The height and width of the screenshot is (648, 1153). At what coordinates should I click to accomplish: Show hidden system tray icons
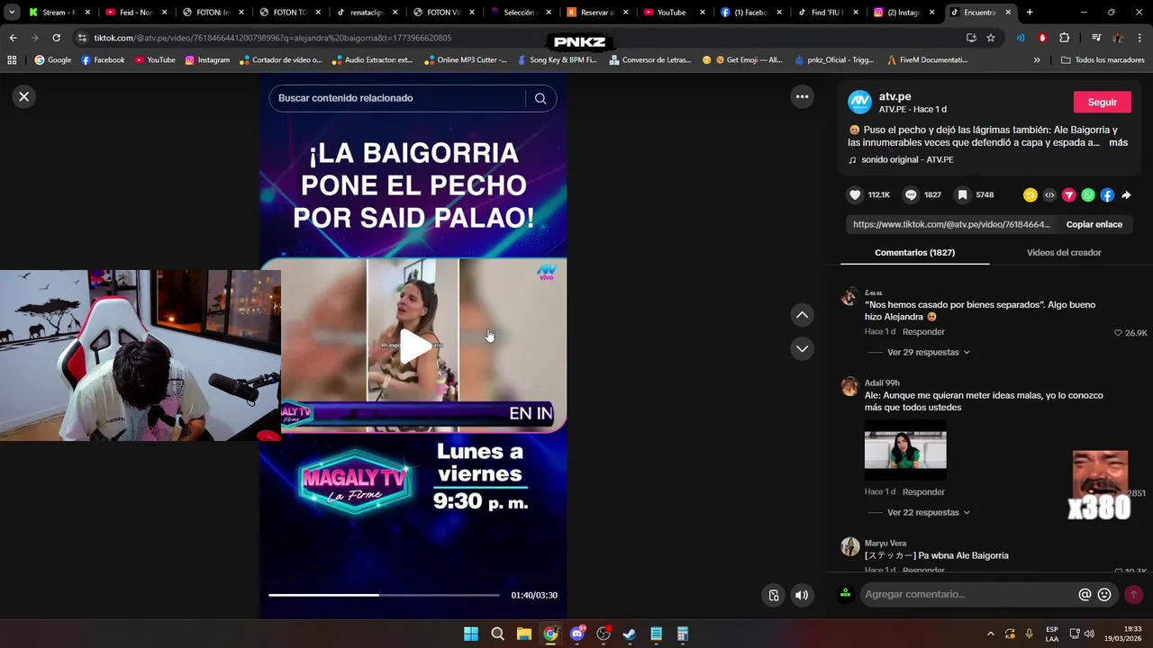(x=991, y=634)
